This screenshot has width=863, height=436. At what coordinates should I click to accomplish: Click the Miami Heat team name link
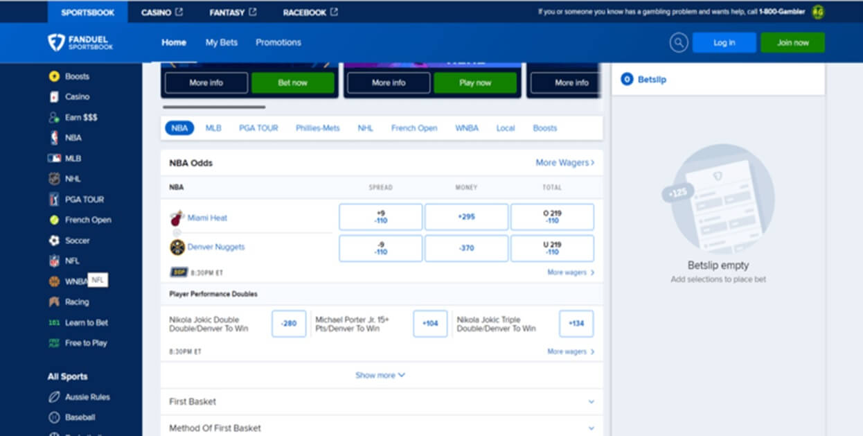click(207, 218)
